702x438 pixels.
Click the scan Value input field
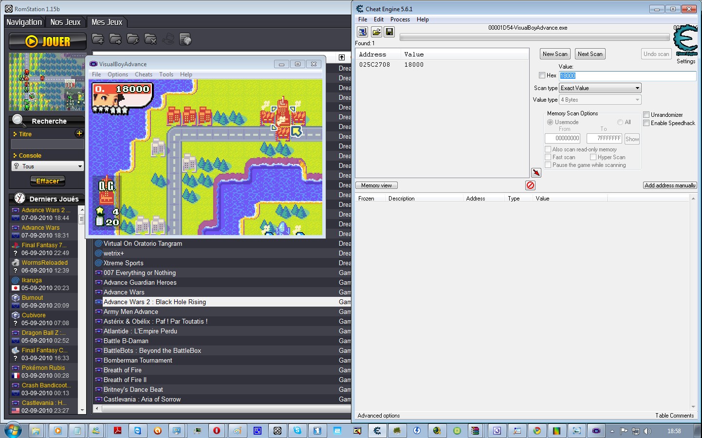pyautogui.click(x=628, y=76)
